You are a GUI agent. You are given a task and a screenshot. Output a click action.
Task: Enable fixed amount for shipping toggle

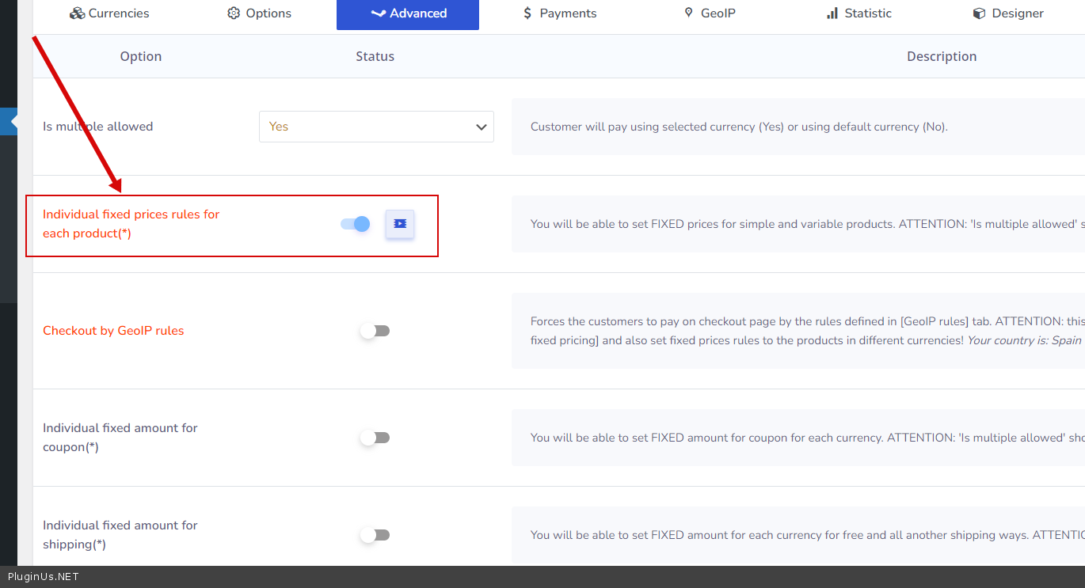click(x=375, y=535)
